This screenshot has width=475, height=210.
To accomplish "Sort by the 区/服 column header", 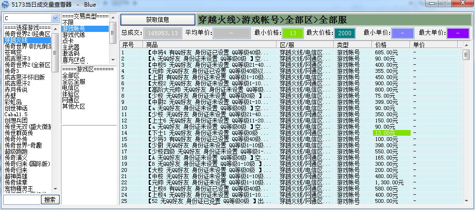I will coord(305,45).
